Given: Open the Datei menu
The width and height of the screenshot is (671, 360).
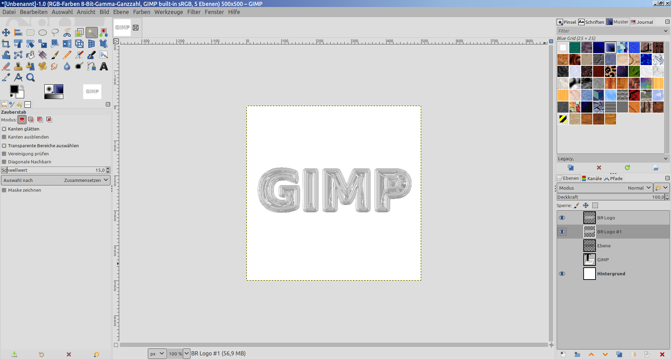Looking at the screenshot, I should (x=9, y=12).
